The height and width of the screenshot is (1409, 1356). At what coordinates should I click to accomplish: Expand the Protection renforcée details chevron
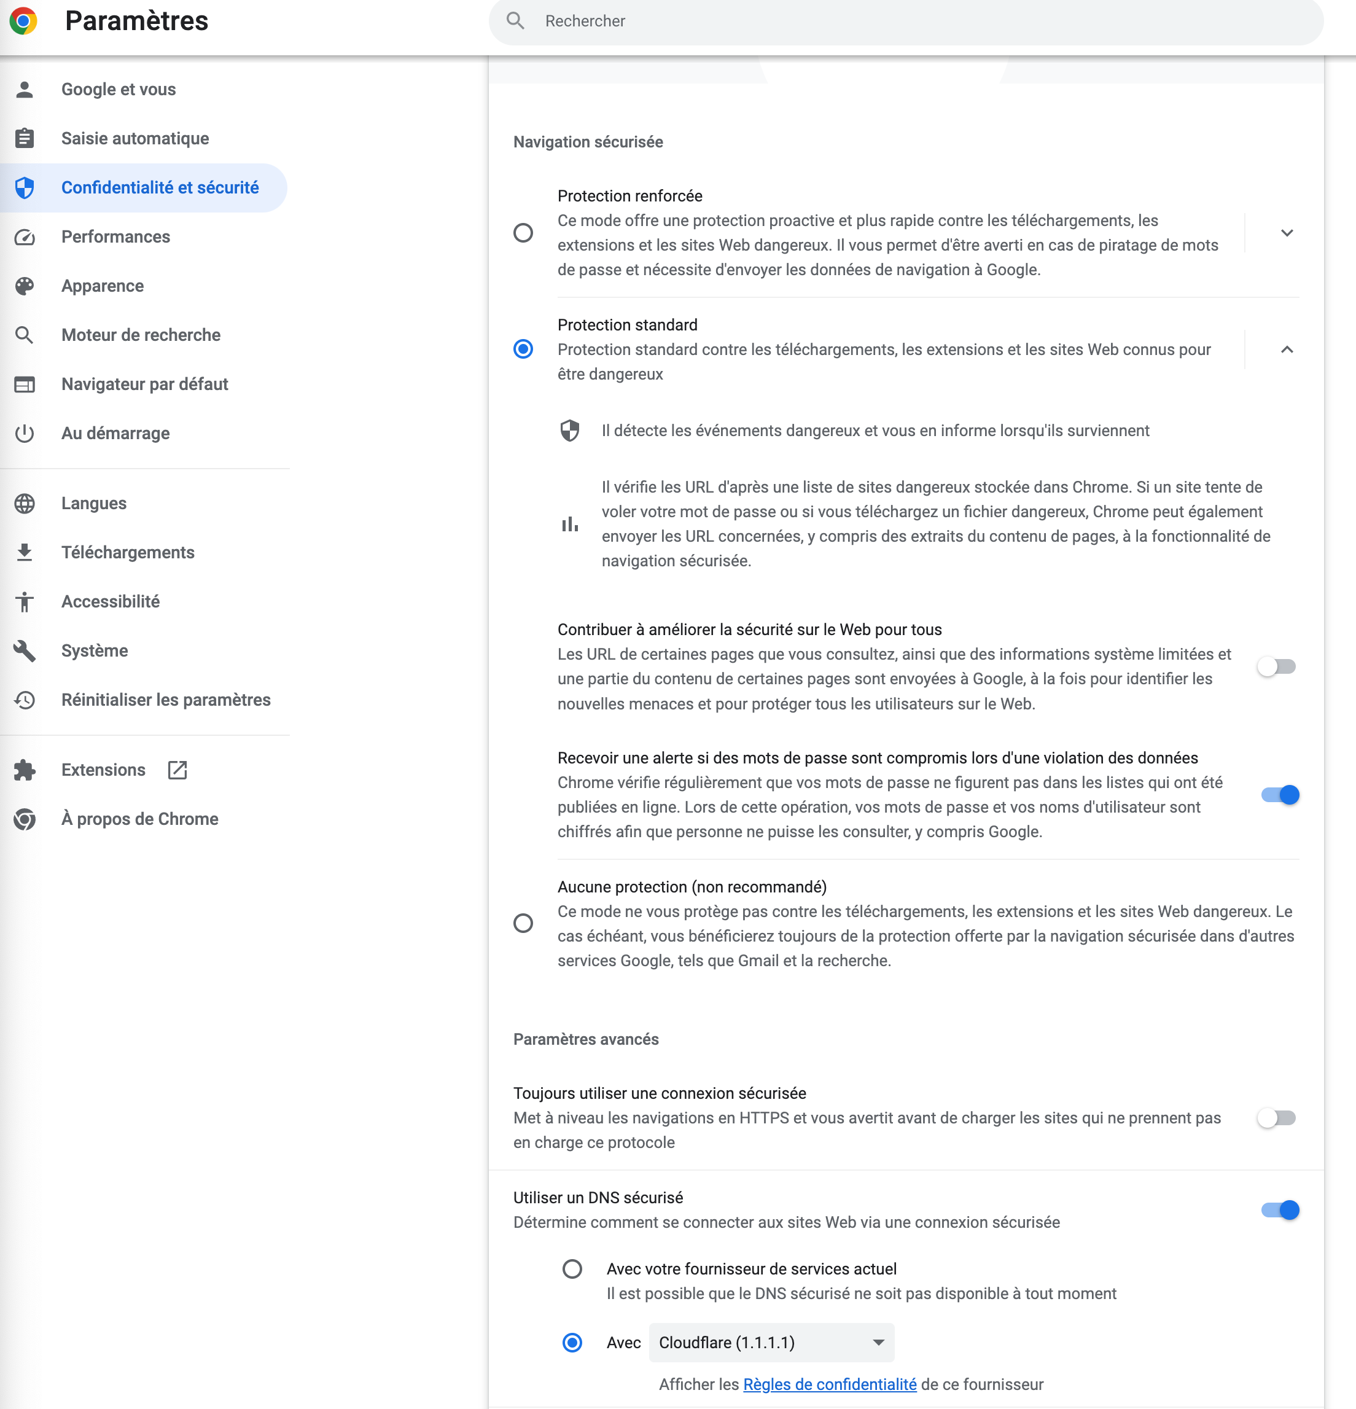tap(1286, 233)
